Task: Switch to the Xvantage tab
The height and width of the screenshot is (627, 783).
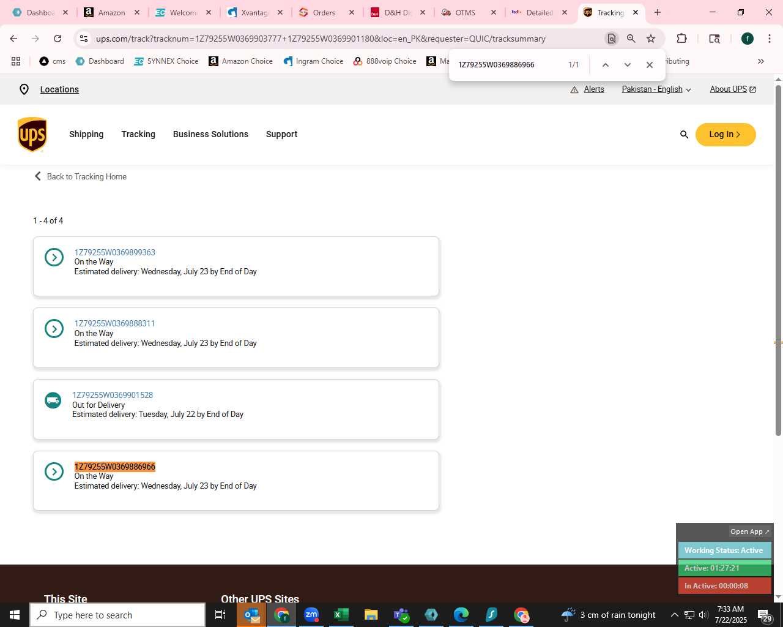Action: pyautogui.click(x=254, y=12)
